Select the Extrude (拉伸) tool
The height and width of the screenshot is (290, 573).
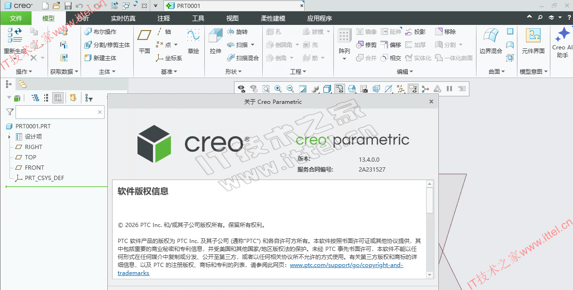[216, 41]
